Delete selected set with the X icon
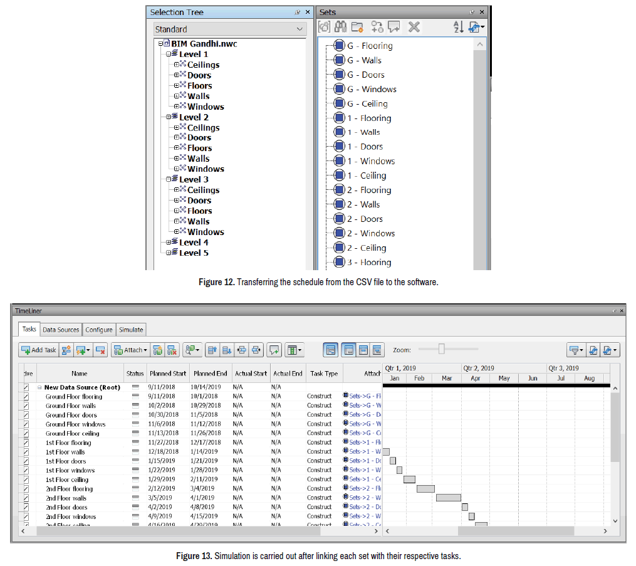 pyautogui.click(x=414, y=26)
